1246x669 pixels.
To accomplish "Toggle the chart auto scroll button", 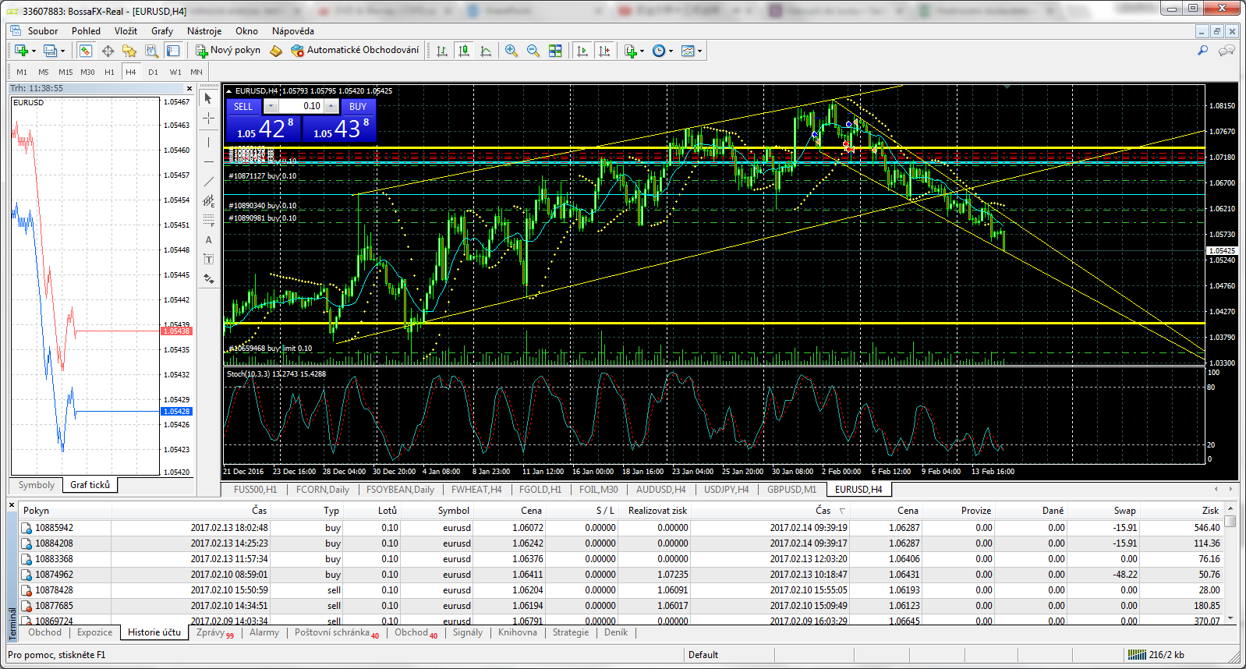I will tap(582, 51).
